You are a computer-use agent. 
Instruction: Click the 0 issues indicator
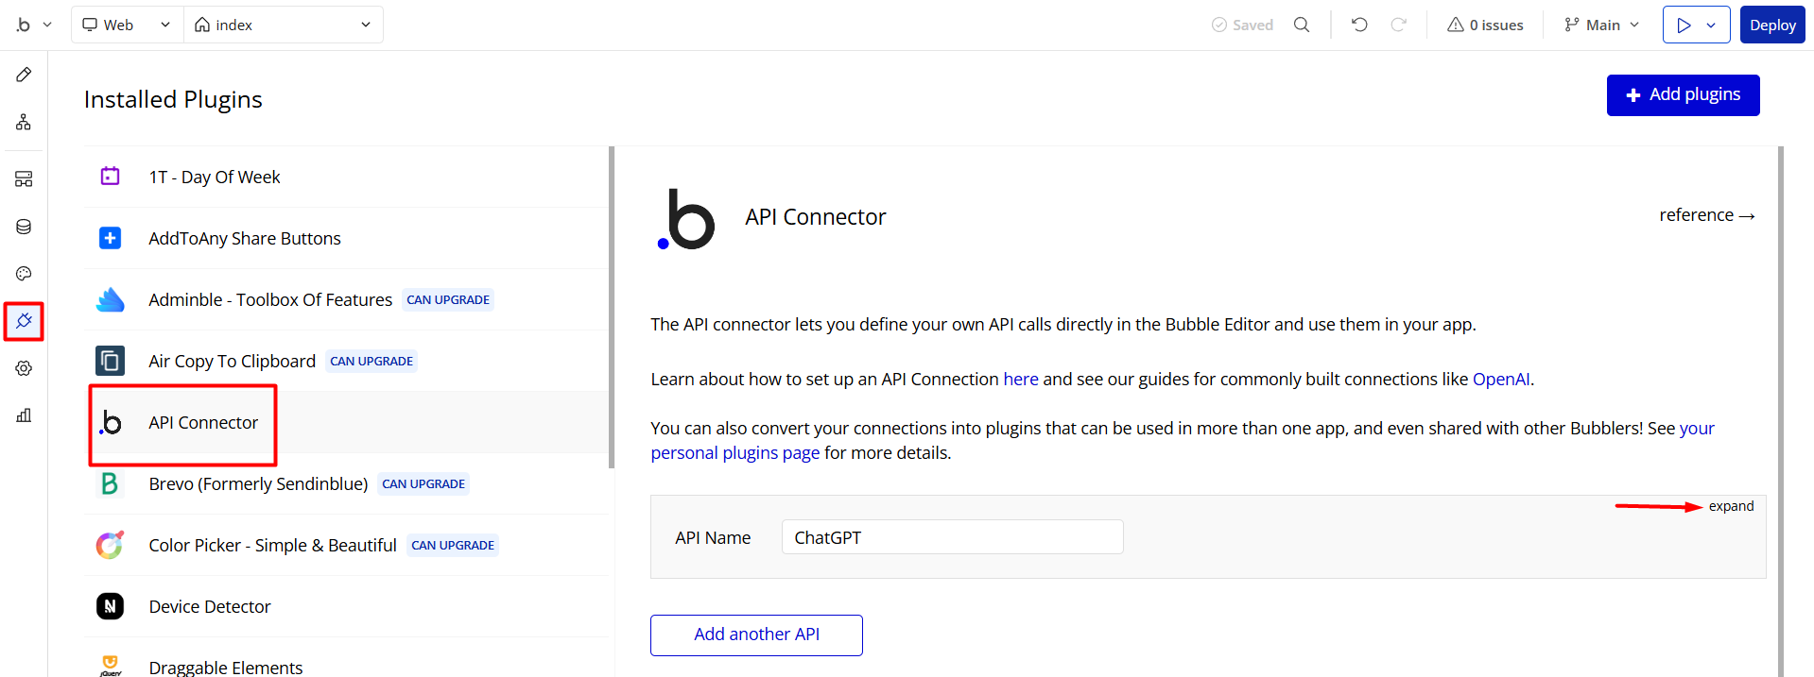click(1485, 25)
